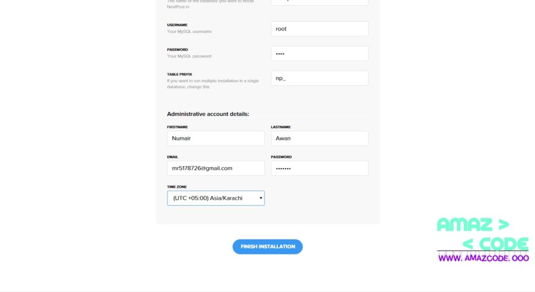535x292 pixels.
Task: Click the Administrative account details heading
Action: (208, 114)
